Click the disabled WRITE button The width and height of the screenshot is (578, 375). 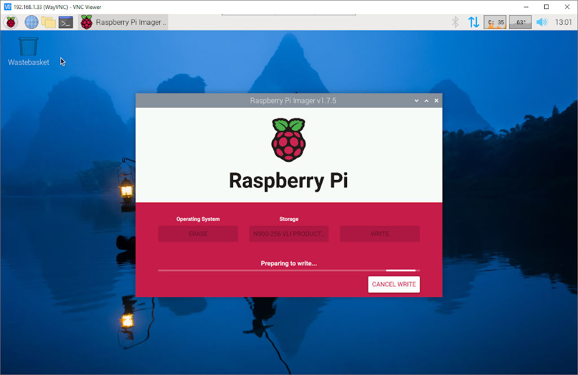[380, 234]
